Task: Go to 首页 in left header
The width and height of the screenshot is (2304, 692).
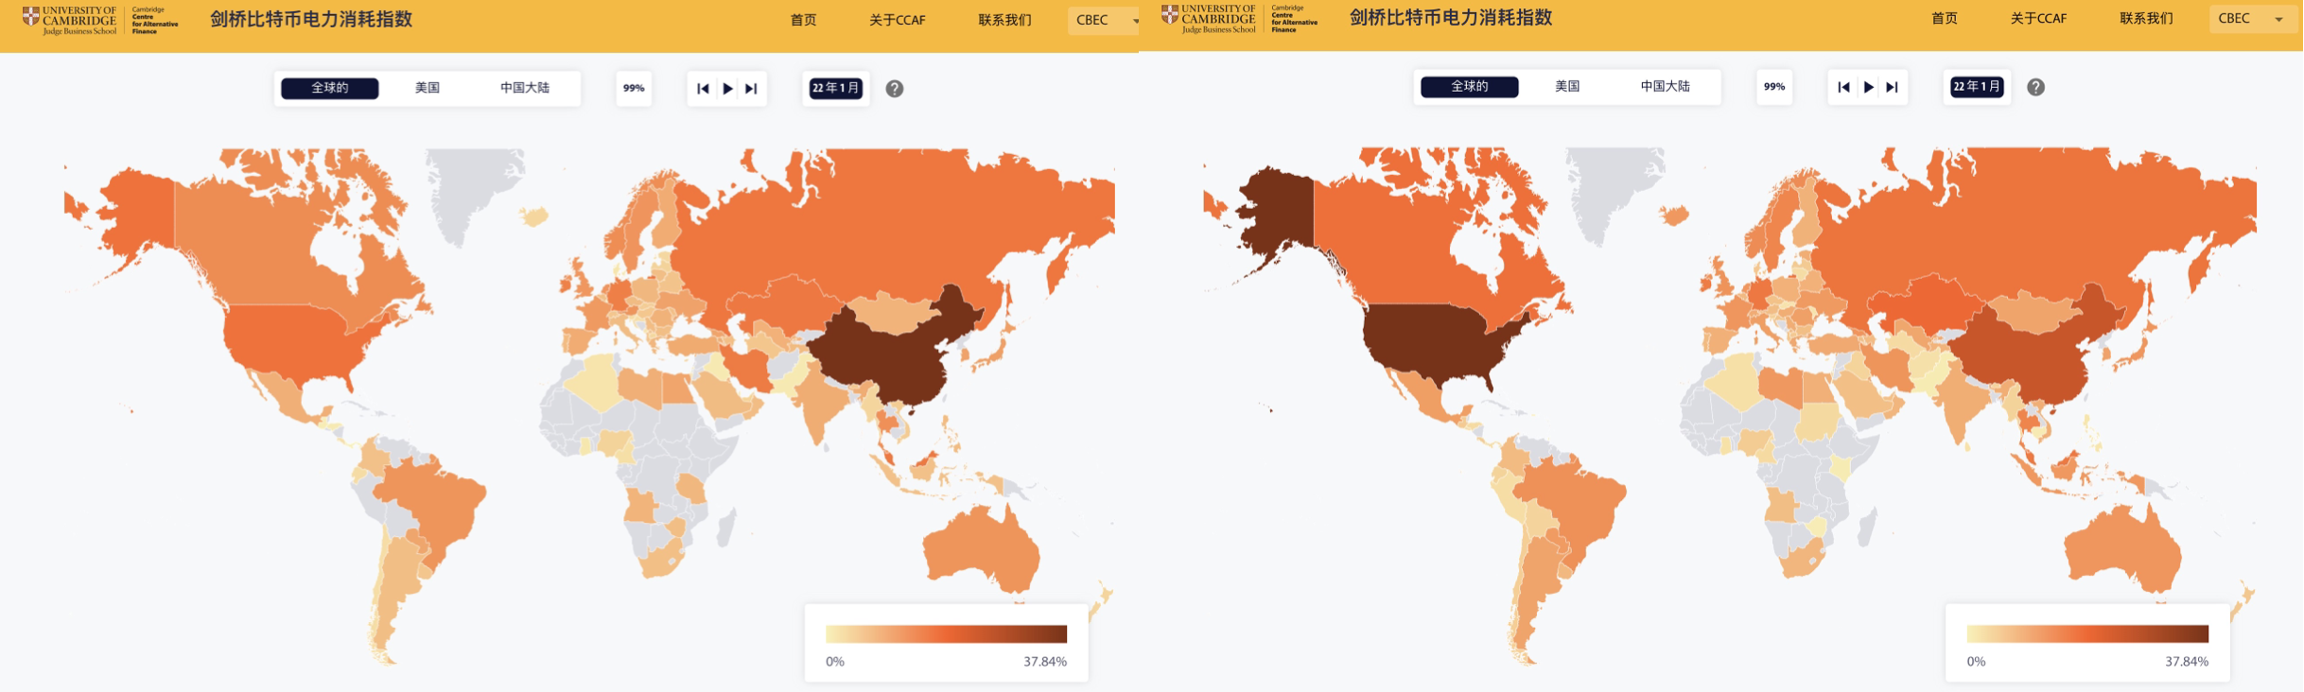Action: click(x=803, y=20)
